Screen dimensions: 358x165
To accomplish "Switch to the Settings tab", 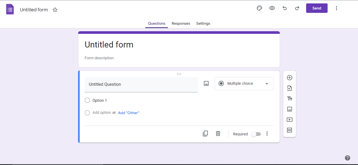I will (x=203, y=23).
